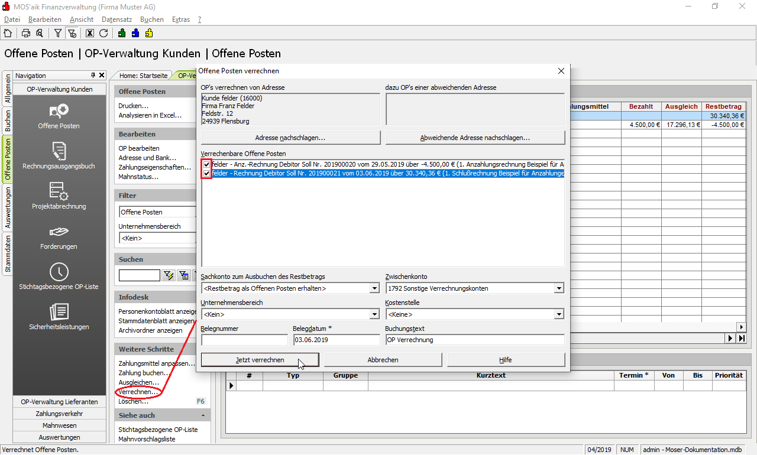Open print preview magnifier icon
This screenshot has height=455, width=757.
tap(39, 33)
